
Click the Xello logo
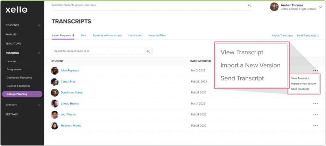pyautogui.click(x=16, y=10)
